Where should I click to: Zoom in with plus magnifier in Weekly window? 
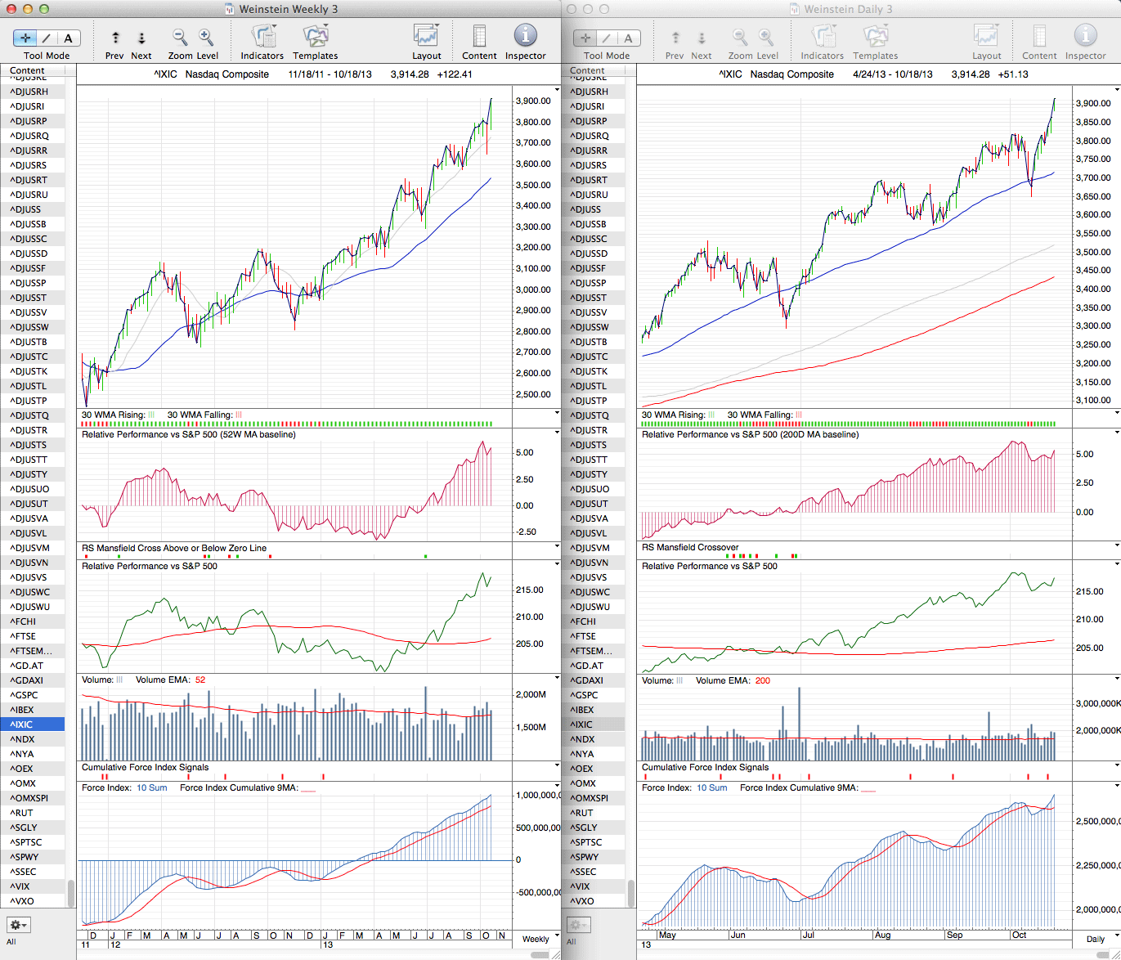point(206,37)
